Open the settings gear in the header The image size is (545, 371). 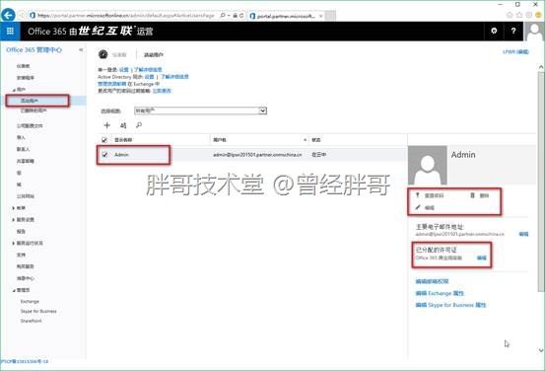pos(494,31)
